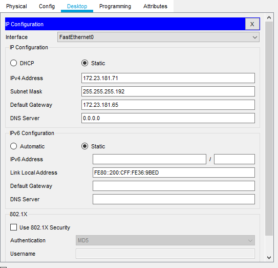The height and width of the screenshot is (268, 278).
Task: Click the IPv6 DNS Server field
Action: 174,199
